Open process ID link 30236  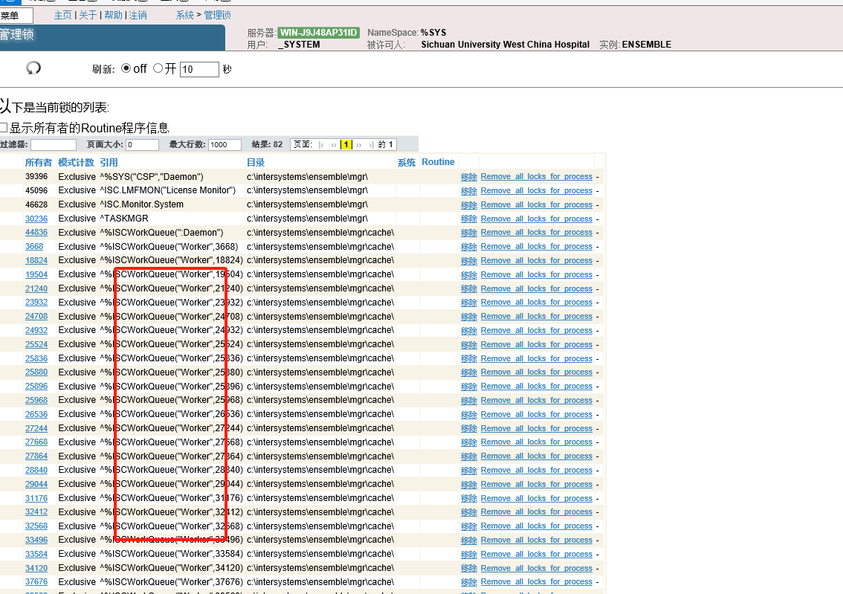[36, 218]
